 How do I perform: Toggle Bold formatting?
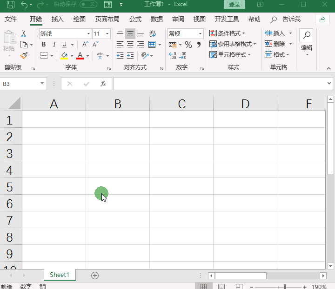point(44,45)
